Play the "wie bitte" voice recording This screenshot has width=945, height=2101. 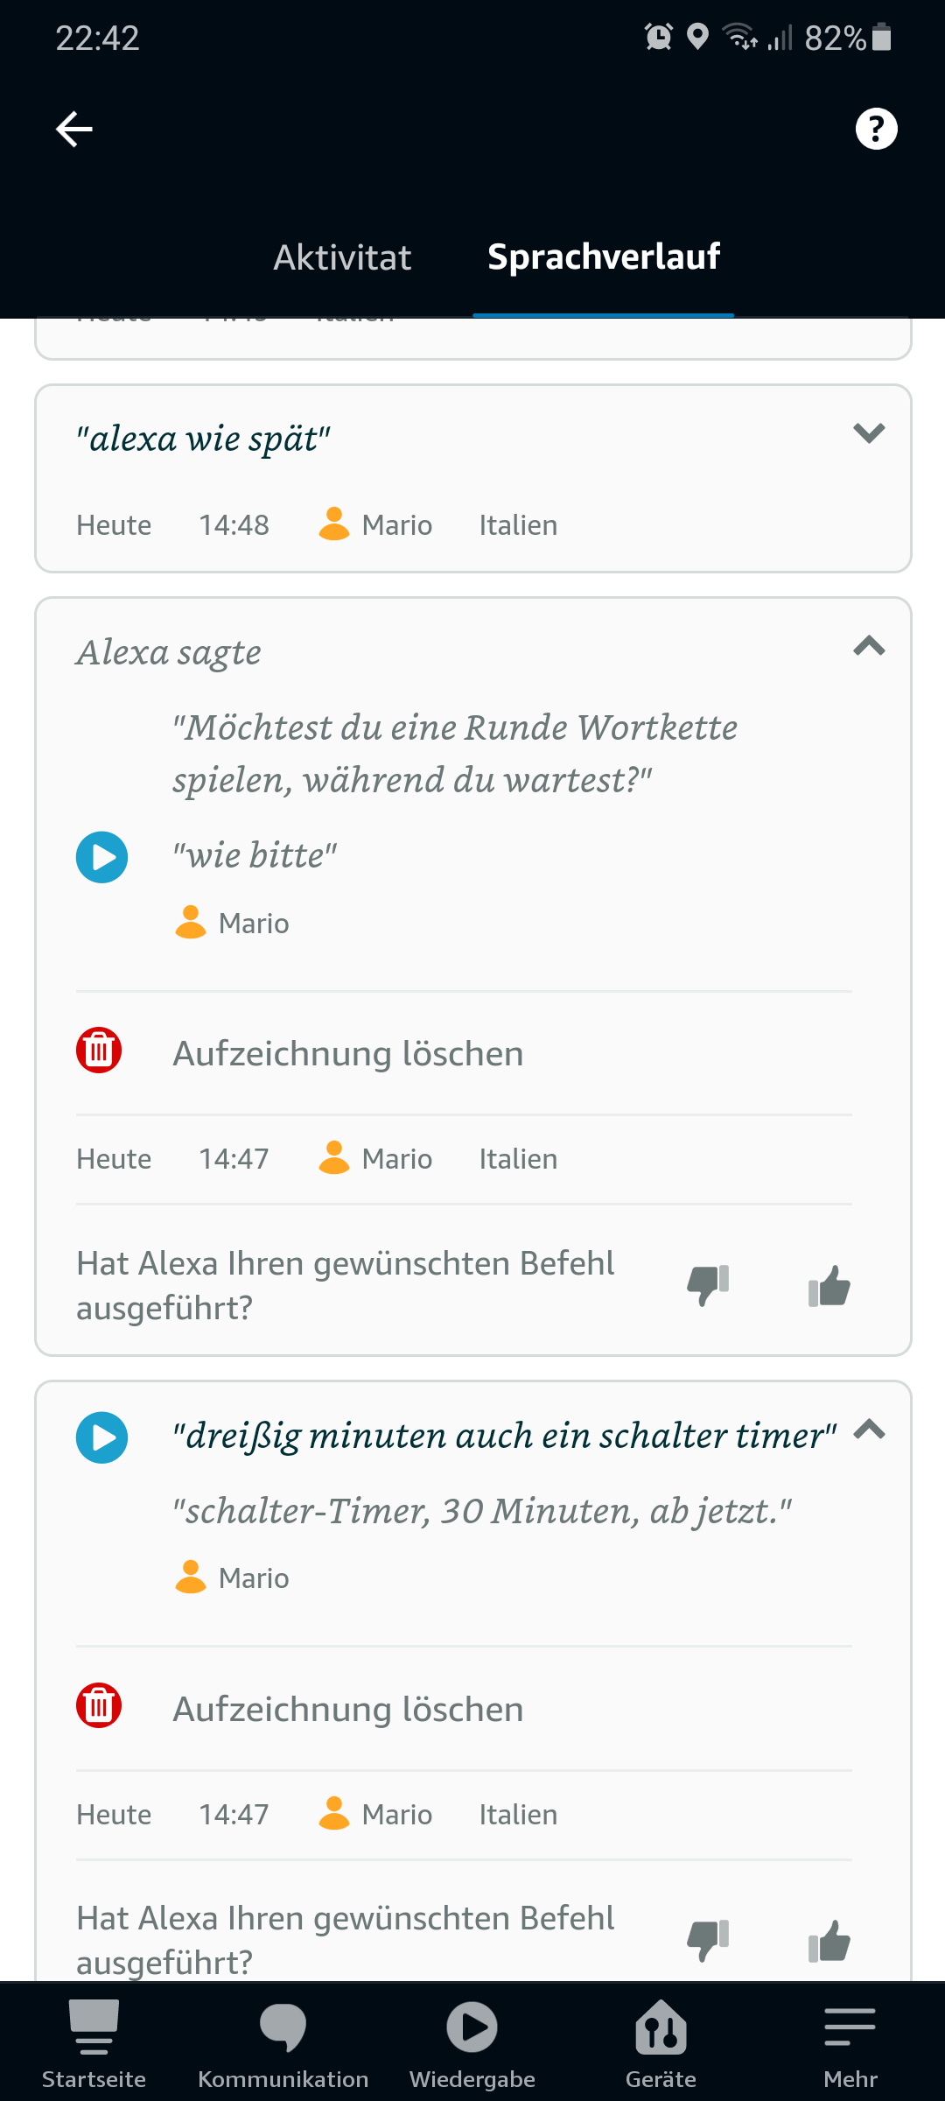101,857
